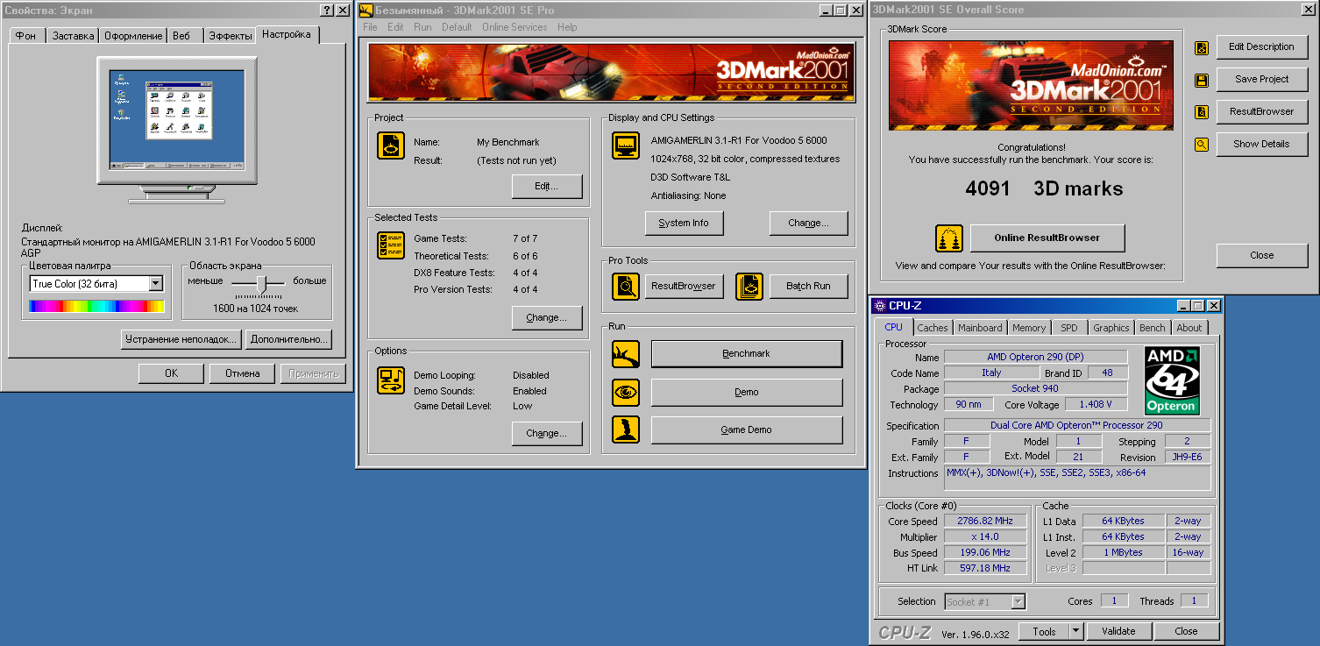Click the System Info button
The width and height of the screenshot is (1320, 646).
pyautogui.click(x=684, y=223)
